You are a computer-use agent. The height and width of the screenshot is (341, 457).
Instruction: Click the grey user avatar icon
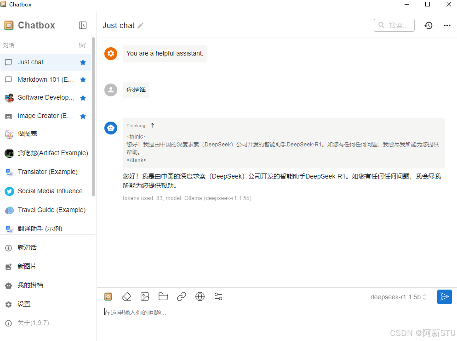point(111,90)
